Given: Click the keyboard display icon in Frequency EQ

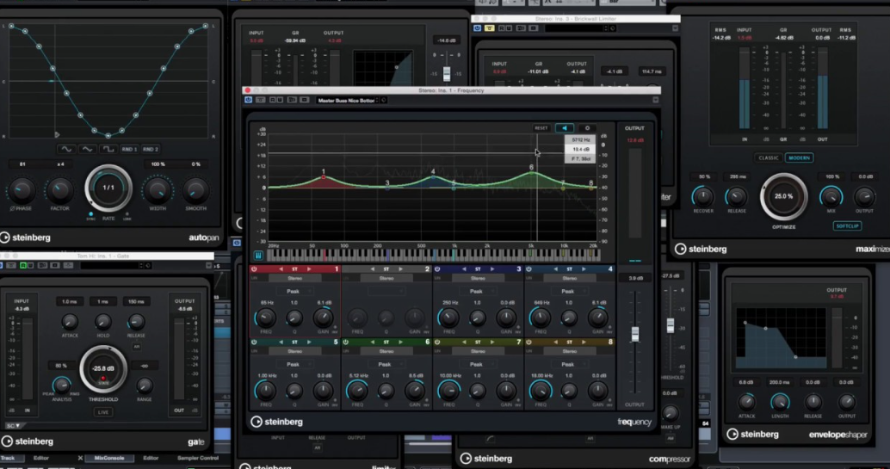Looking at the screenshot, I should tap(258, 256).
